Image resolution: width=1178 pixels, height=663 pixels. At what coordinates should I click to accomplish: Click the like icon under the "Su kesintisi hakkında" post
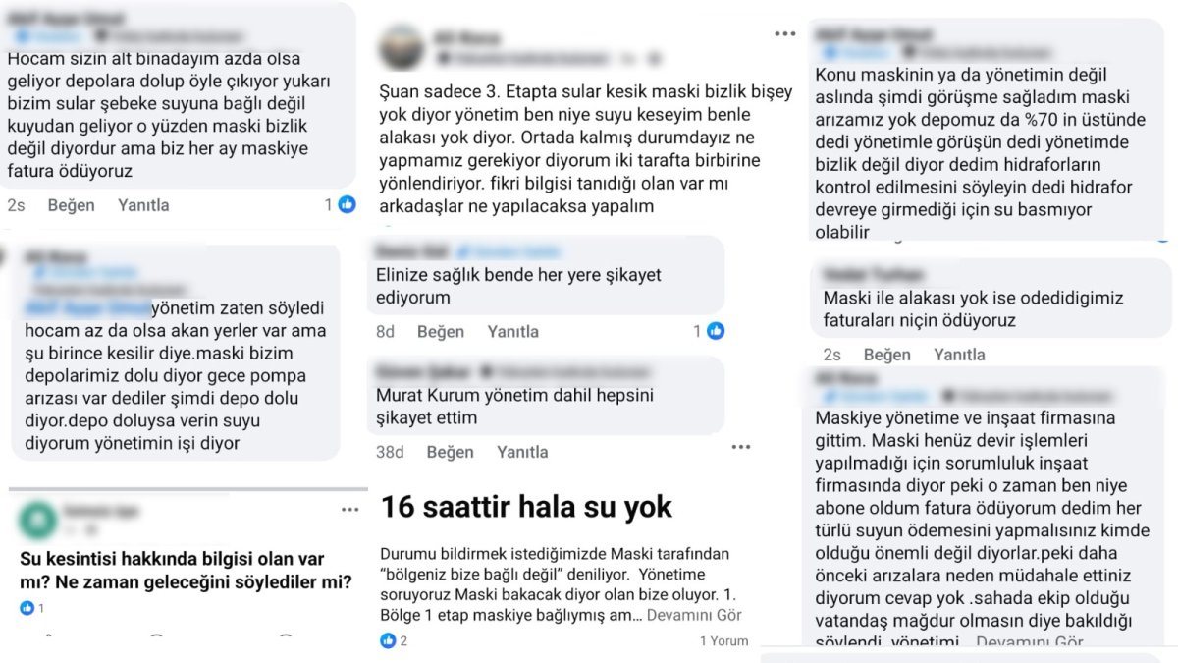point(27,608)
